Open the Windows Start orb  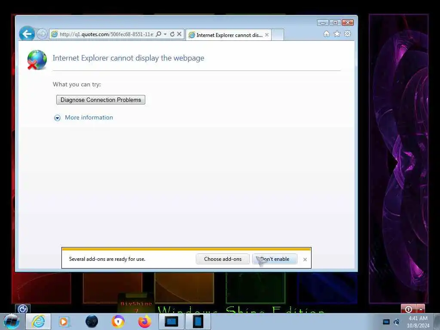pos(12,321)
